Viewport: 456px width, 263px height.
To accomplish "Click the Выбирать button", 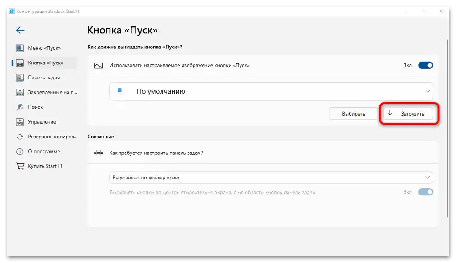I will (354, 113).
